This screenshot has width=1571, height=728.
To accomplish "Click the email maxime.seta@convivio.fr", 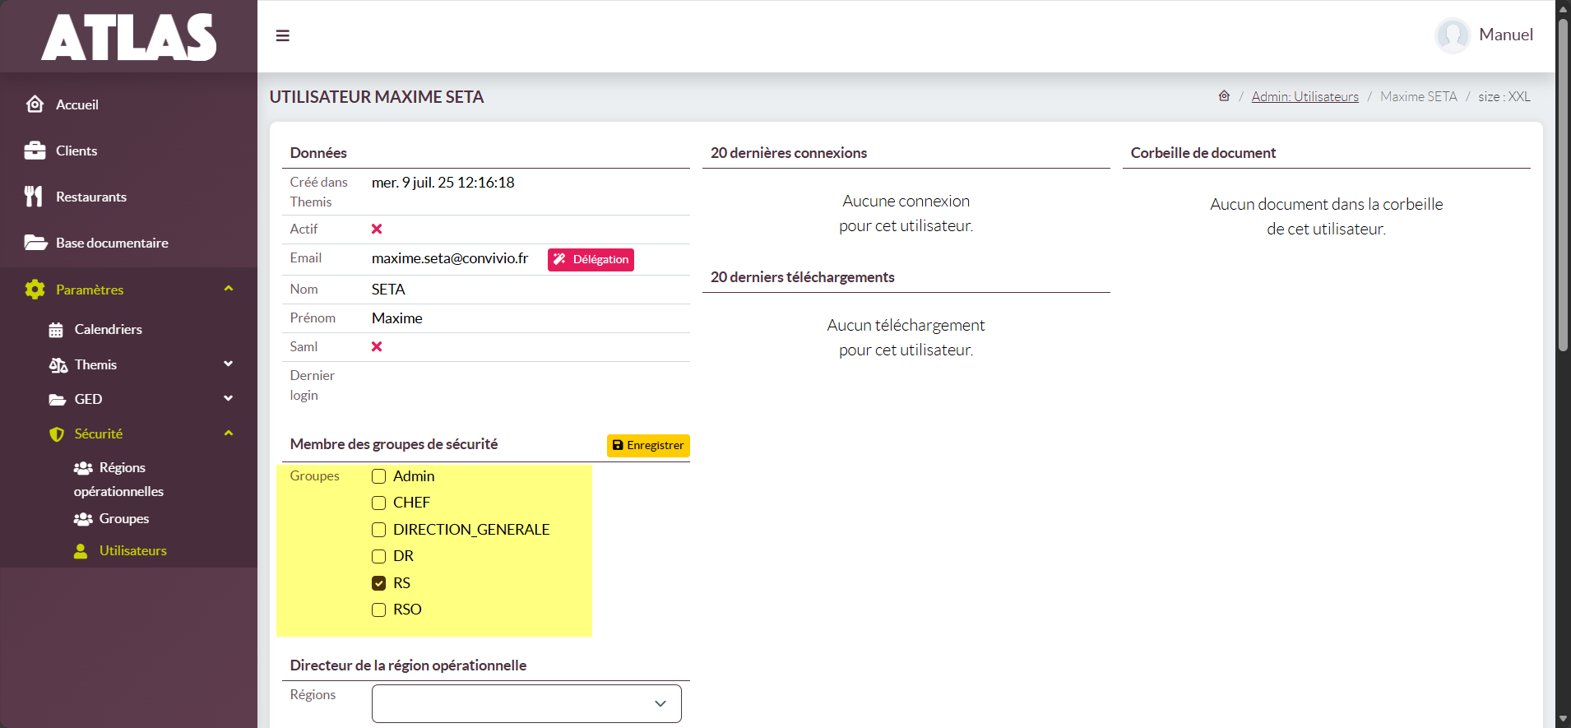I will [450, 258].
